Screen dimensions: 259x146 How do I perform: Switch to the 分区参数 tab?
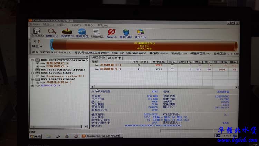click(x=98, y=58)
